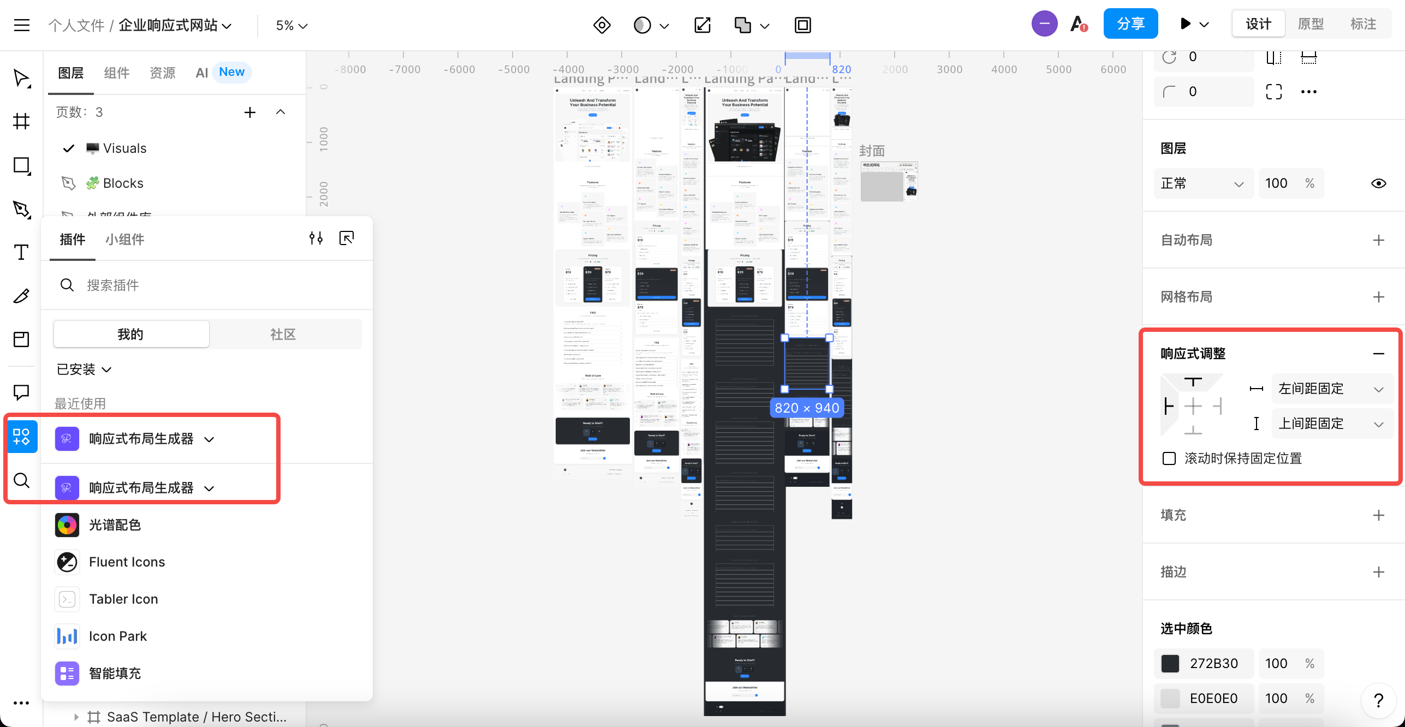Open more tools ellipsis at toolbar bottom
The height and width of the screenshot is (727, 1405).
tap(21, 703)
